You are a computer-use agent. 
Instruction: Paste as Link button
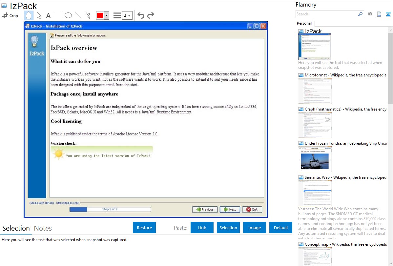pyautogui.click(x=202, y=228)
